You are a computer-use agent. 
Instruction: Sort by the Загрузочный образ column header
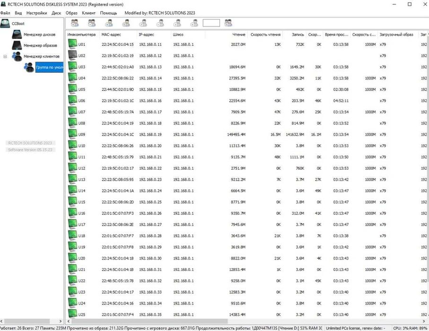[398, 35]
